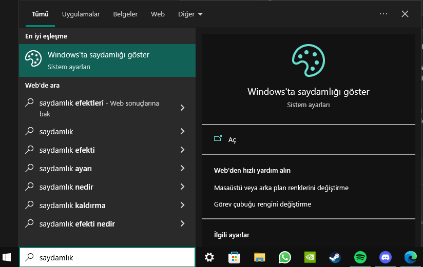Click the large palette icon in the preview pane

[x=309, y=60]
